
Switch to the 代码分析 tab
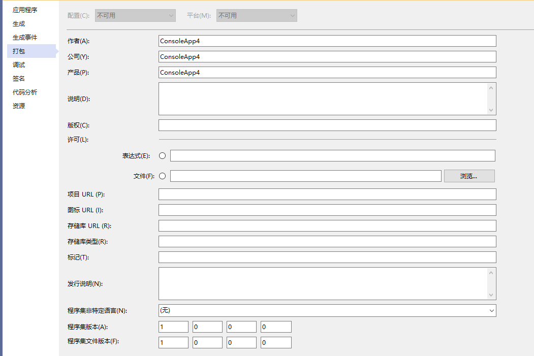[25, 92]
